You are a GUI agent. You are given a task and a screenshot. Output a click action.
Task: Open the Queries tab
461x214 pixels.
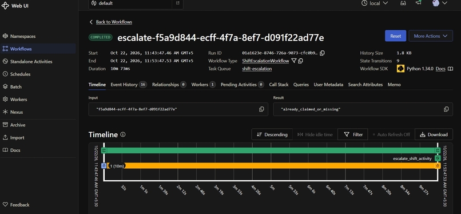pyautogui.click(x=301, y=85)
